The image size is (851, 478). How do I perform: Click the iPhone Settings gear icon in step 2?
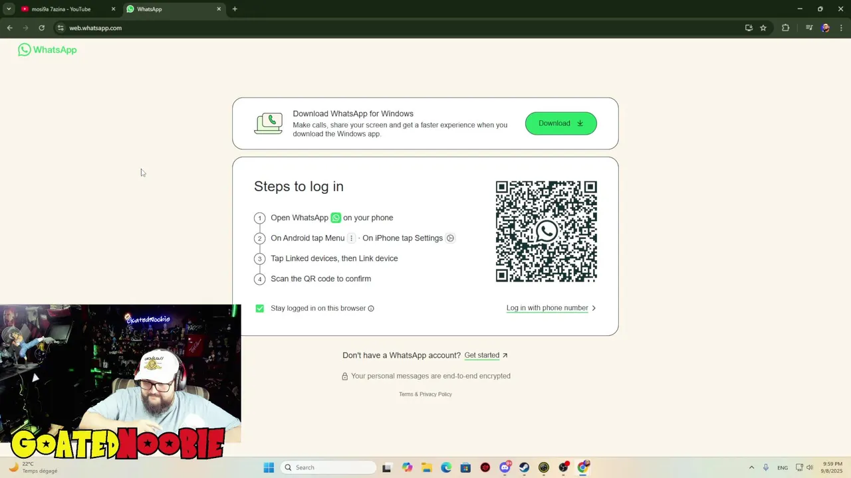click(450, 238)
